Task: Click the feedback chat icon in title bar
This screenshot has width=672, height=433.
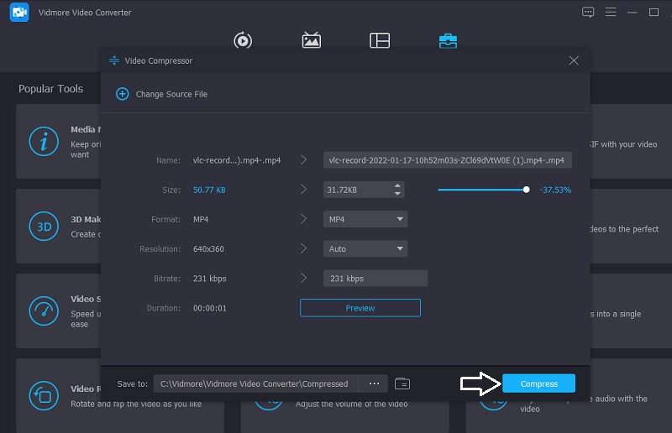Action: [x=588, y=13]
